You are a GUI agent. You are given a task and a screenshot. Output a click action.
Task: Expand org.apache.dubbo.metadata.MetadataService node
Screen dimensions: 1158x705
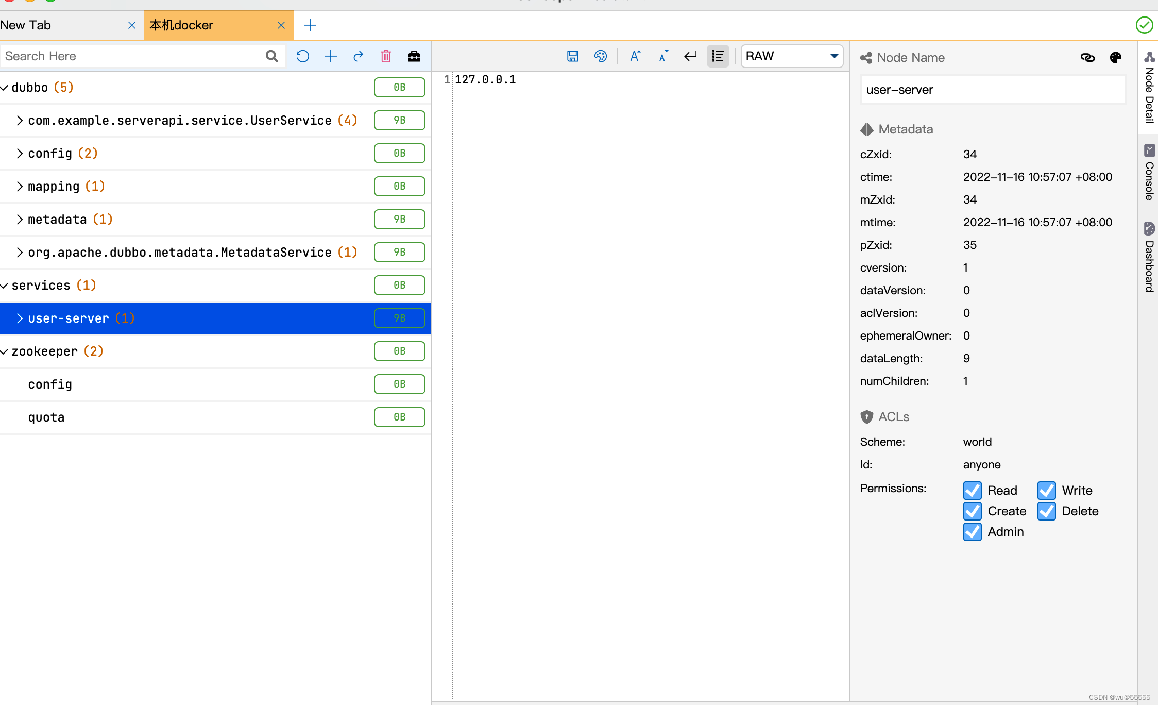click(x=20, y=253)
